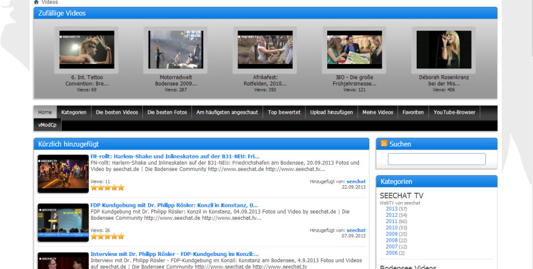The width and height of the screenshot is (533, 269).
Task: Open the vModCp menu item
Action: pyautogui.click(x=47, y=125)
